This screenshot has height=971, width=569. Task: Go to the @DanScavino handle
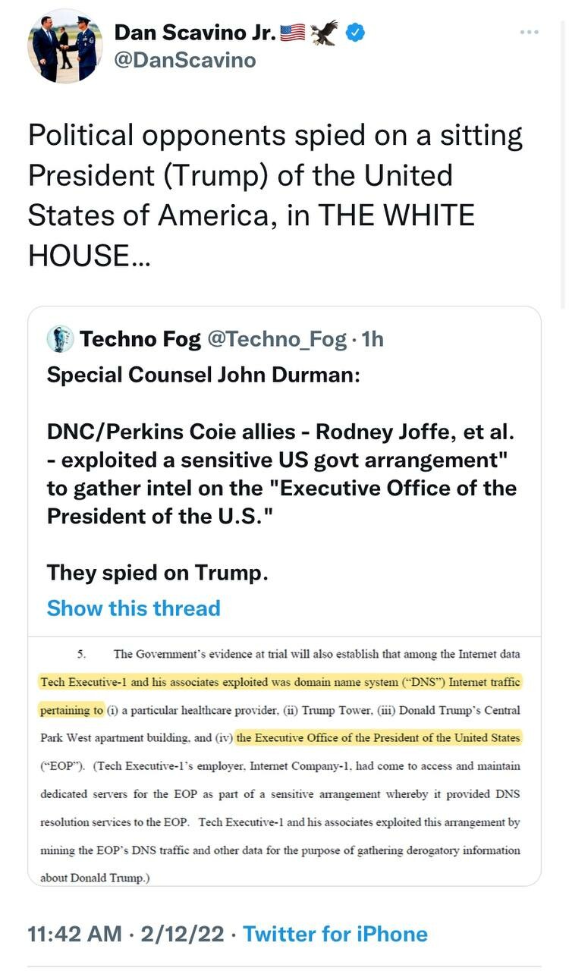coord(185,60)
